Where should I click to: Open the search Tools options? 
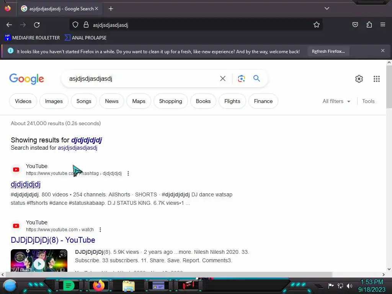click(x=368, y=101)
